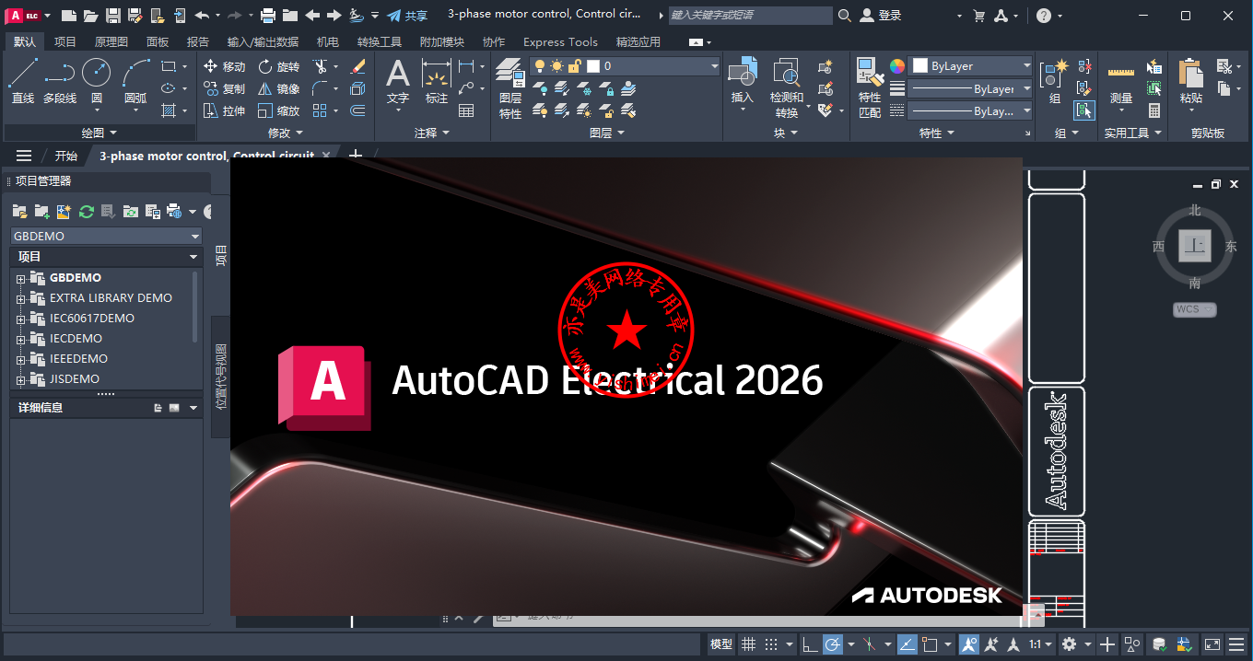The image size is (1253, 661).
Task: Open the GBDEMO project dropdown
Action: pos(106,236)
